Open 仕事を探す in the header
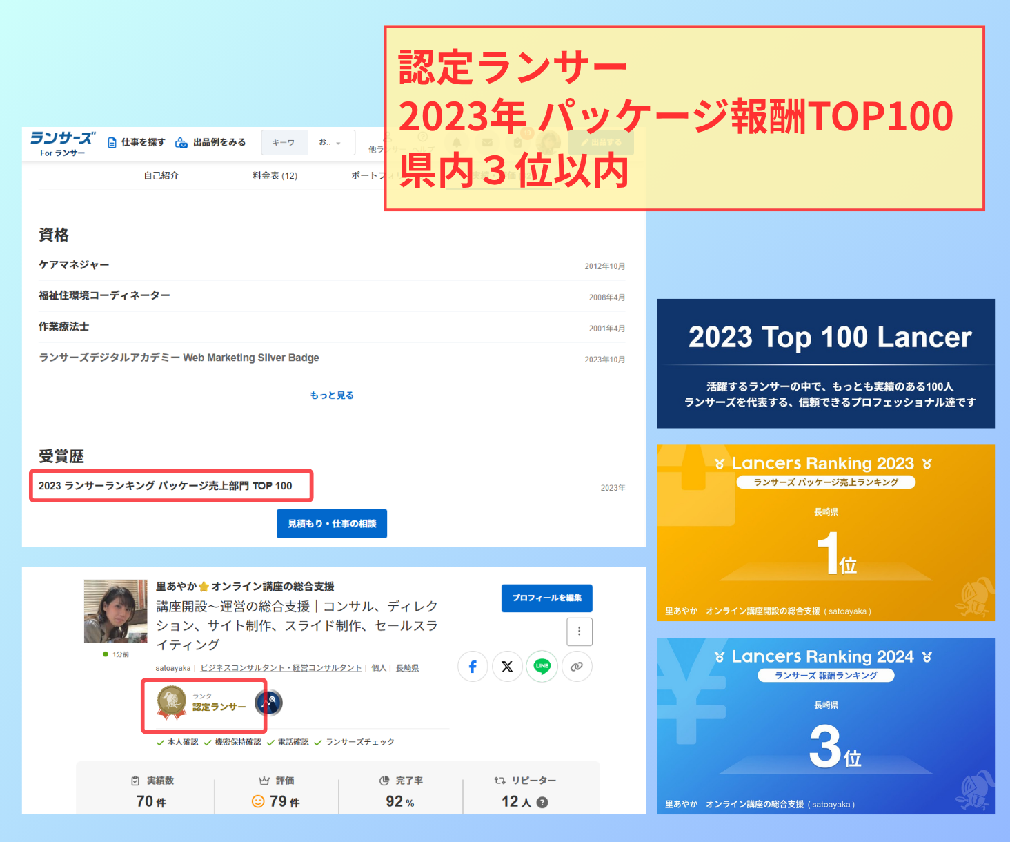The height and width of the screenshot is (842, 1010). point(137,142)
